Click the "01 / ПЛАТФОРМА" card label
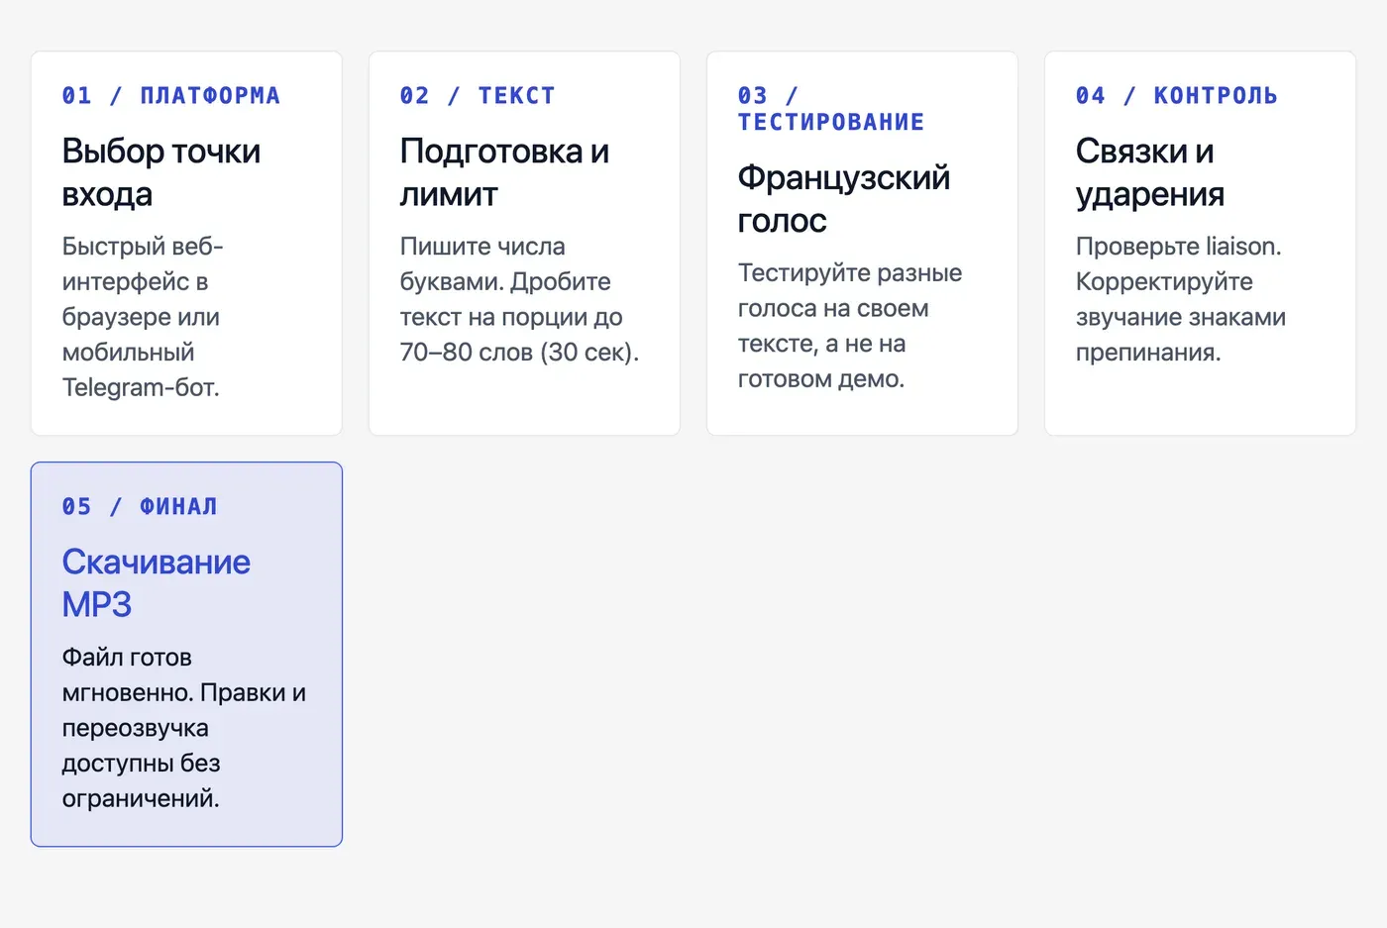Screen dimensions: 1387x928 point(170,96)
